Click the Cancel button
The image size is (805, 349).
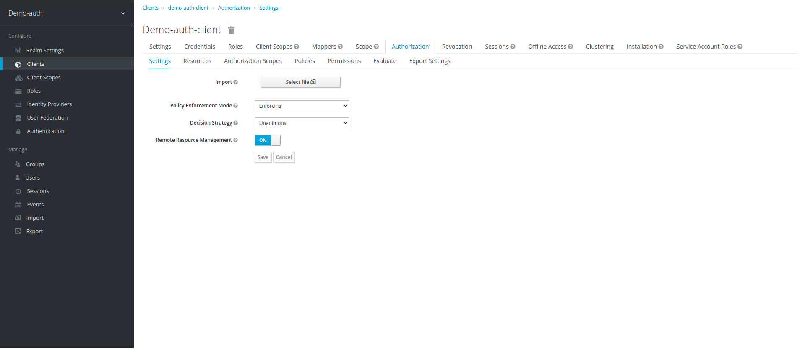tap(284, 157)
